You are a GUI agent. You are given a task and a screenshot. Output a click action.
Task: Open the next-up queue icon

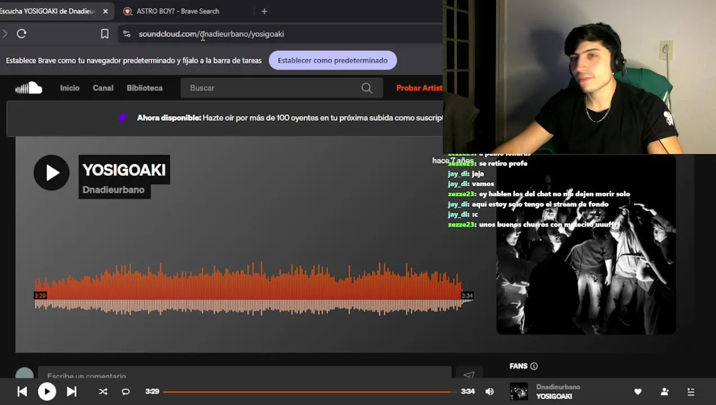(x=691, y=391)
